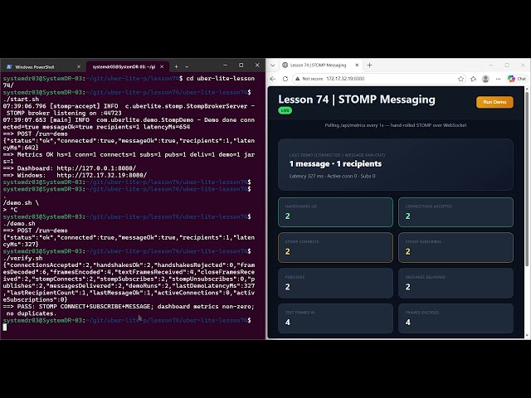
Task: Click the Not secure warning indicator
Action: [x=309, y=79]
